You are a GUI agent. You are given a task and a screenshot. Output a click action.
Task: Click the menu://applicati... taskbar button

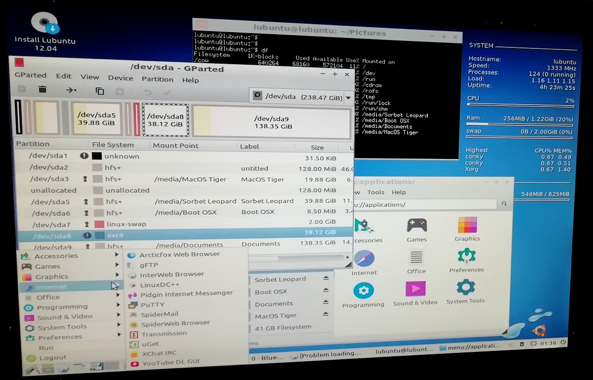pos(470,346)
